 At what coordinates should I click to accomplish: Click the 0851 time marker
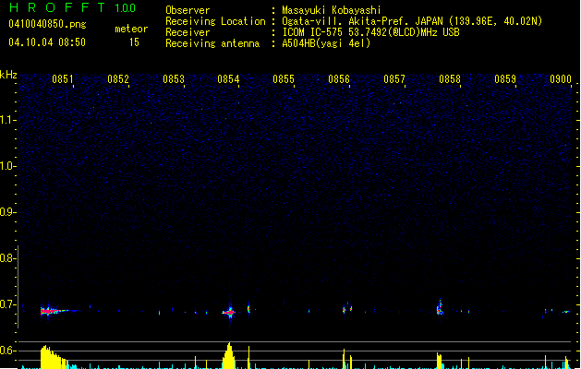63,80
